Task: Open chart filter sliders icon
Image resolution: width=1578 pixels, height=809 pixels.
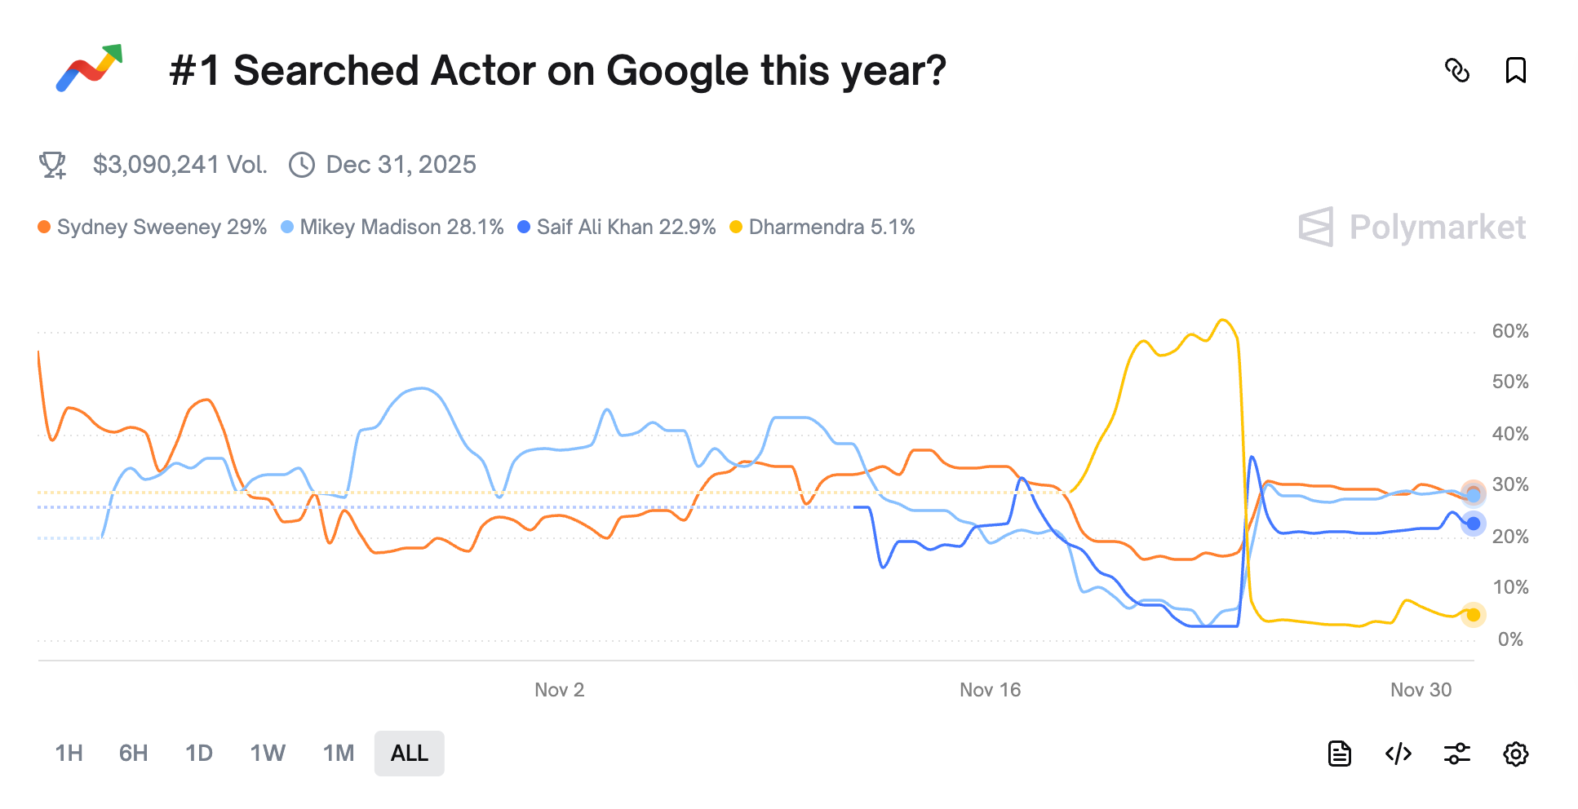Action: [1457, 754]
